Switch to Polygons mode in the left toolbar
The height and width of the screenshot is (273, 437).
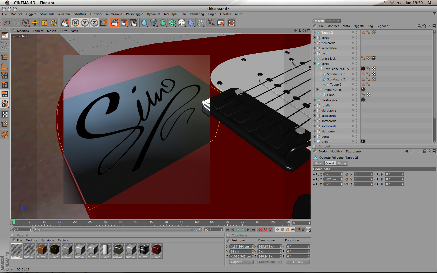(x=5, y=94)
